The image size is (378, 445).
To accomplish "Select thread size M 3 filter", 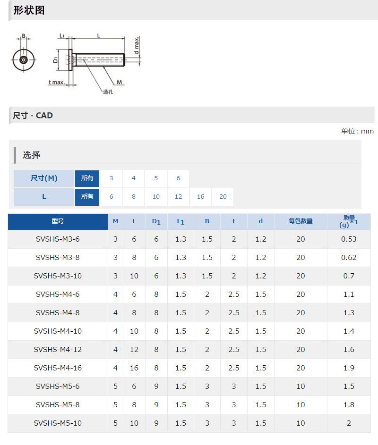I will 111,178.
